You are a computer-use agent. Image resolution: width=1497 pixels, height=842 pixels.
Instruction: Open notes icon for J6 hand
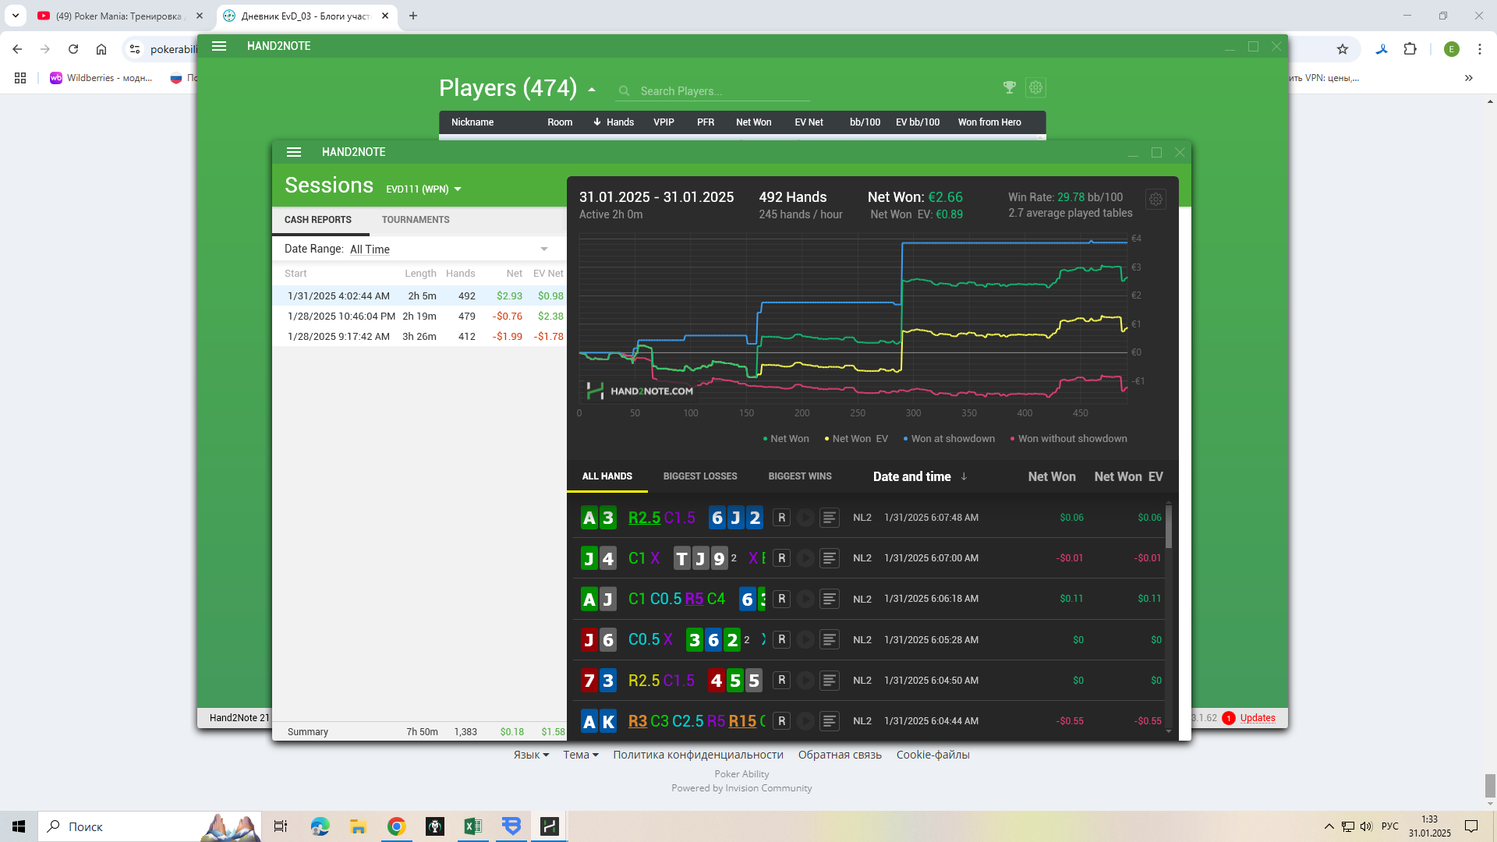[x=830, y=639]
